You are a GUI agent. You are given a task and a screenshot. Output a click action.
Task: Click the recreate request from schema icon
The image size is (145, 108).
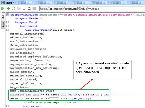(18, 8)
